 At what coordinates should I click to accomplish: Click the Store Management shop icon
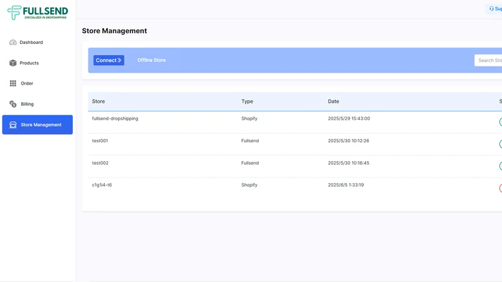point(13,125)
